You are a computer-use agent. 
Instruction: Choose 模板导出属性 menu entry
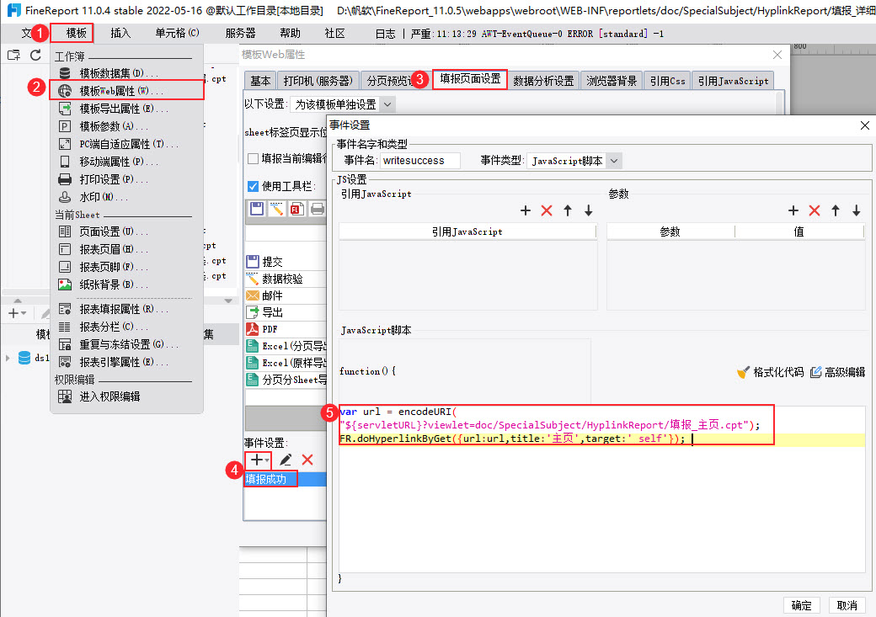click(126, 109)
